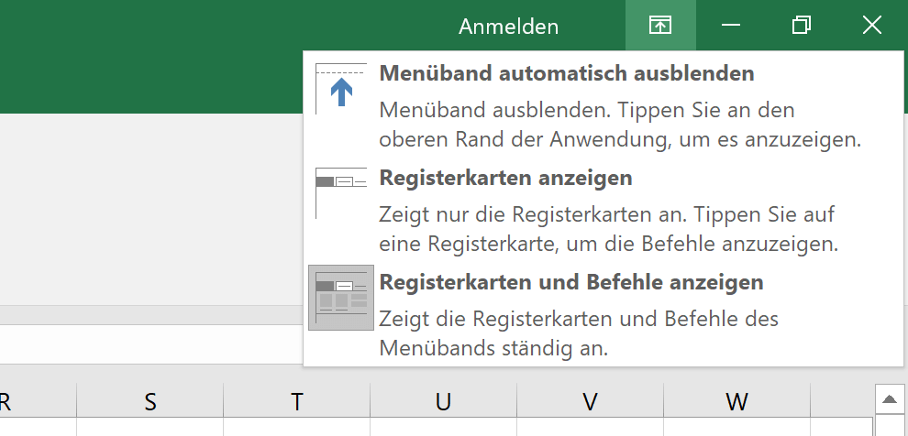The height and width of the screenshot is (436, 908).
Task: Click the Ribbon Display Options icon
Action: 660,26
